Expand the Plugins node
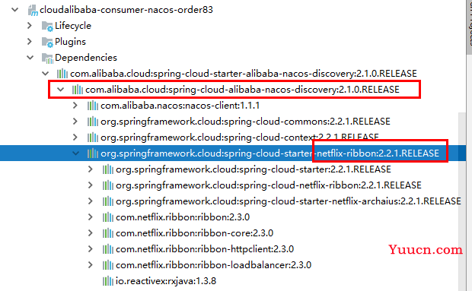The image size is (472, 291). click(x=30, y=42)
